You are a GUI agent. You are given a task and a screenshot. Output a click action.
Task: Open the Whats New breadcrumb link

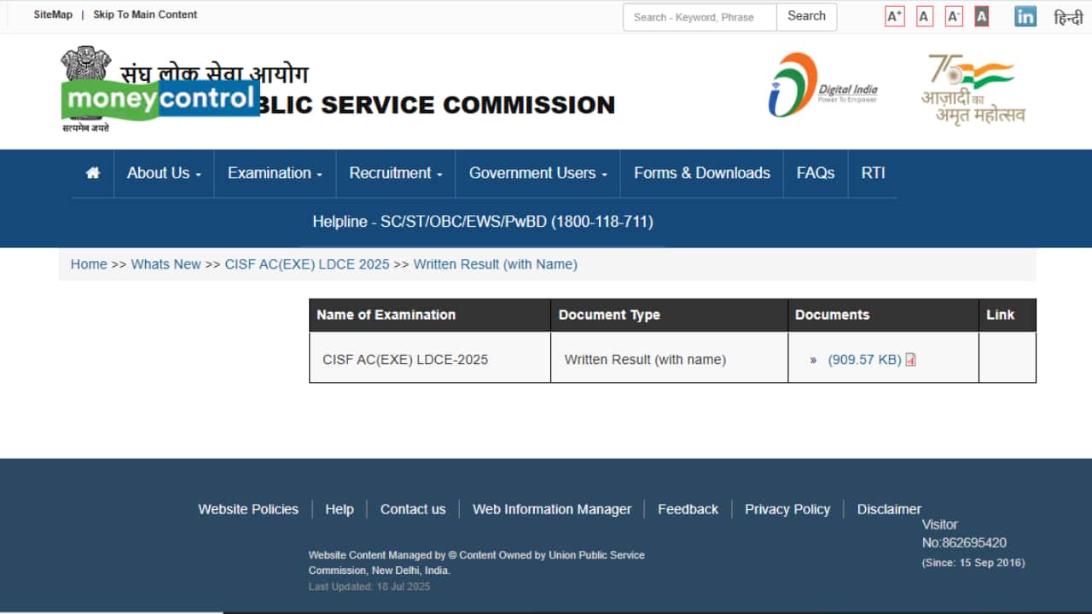pos(166,264)
